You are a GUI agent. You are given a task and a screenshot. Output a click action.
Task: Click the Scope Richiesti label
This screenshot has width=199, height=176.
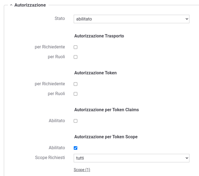50,157
